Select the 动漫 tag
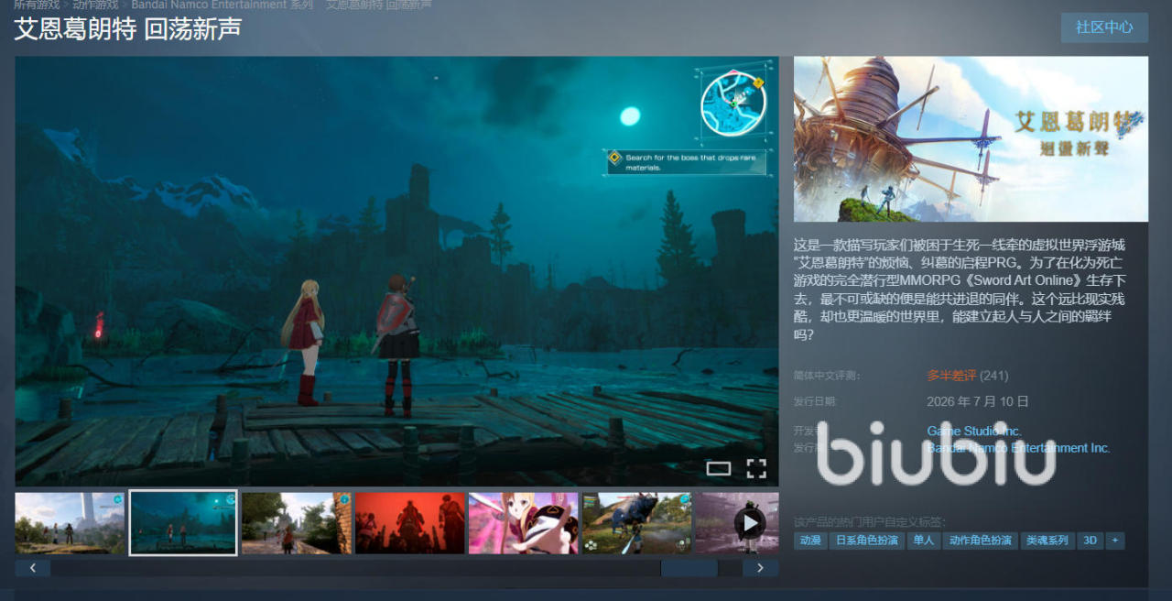 click(x=810, y=541)
